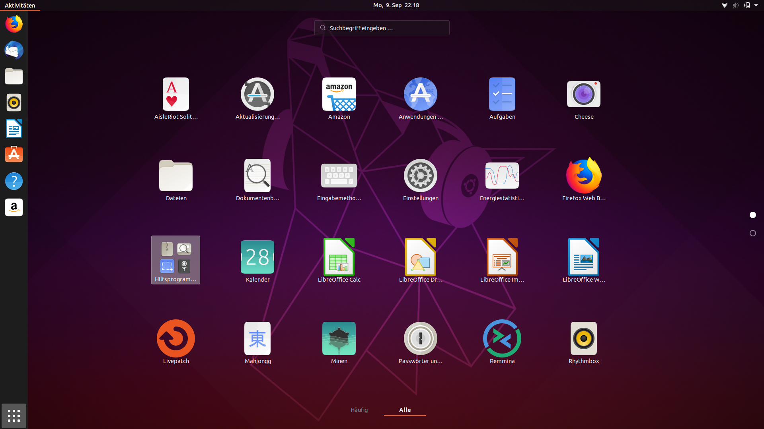
Task: Go to second app page indicator
Action: pos(752,233)
